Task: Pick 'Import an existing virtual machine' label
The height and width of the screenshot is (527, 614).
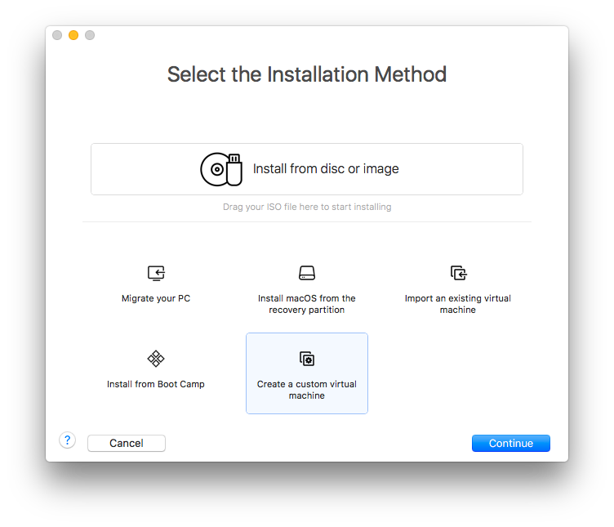Action: 458,304
